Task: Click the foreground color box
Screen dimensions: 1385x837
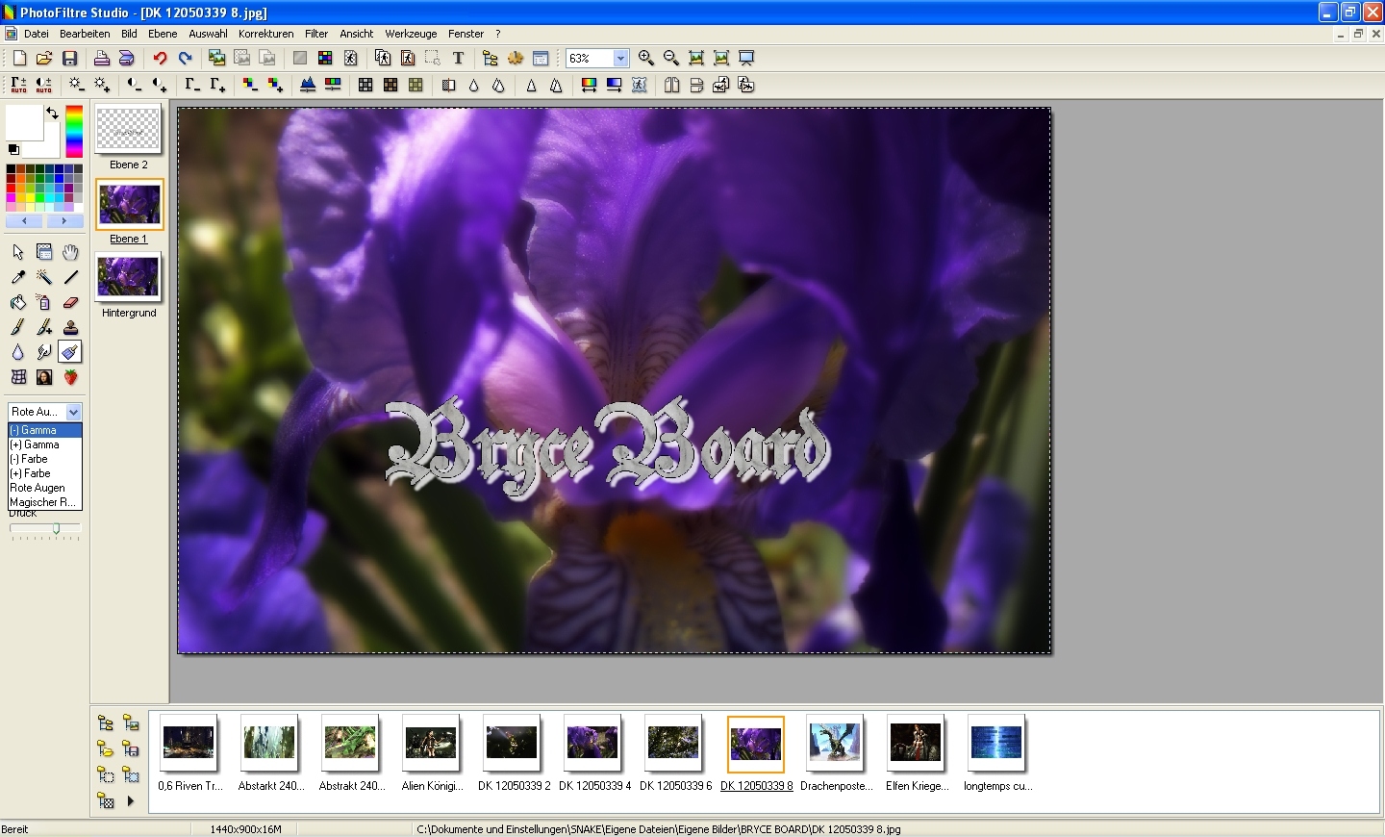Action: 24,123
